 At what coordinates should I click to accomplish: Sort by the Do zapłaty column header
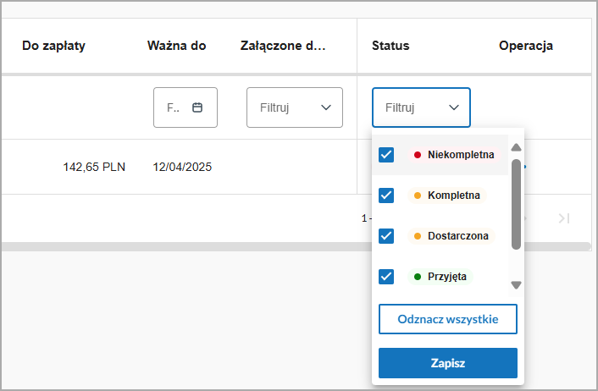(x=53, y=46)
